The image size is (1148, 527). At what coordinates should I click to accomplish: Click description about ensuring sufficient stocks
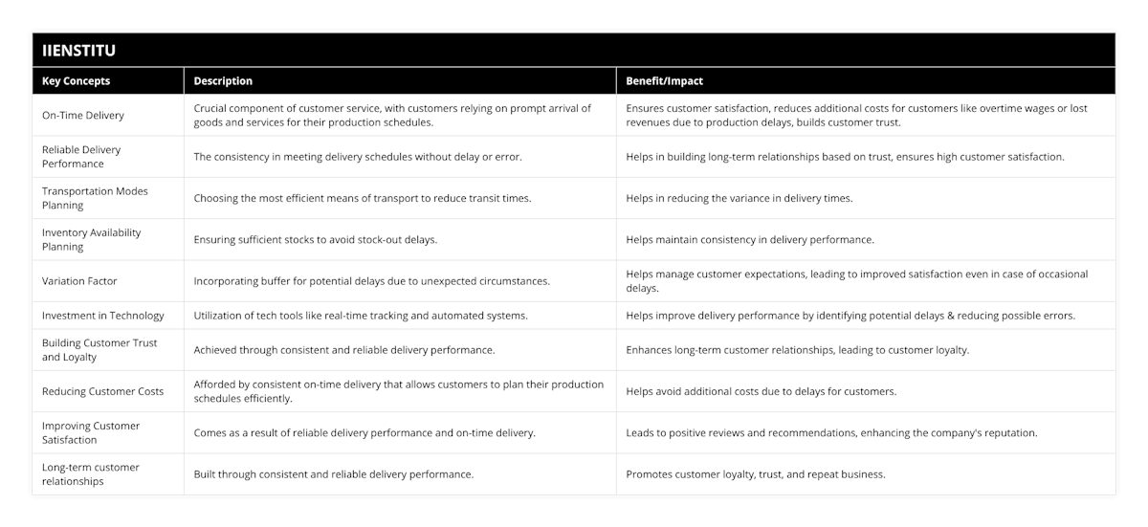[x=316, y=240]
